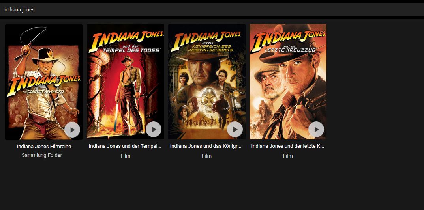
Task: Open the 'Indiana Jones Filmreihe' title link
Action: [44, 147]
